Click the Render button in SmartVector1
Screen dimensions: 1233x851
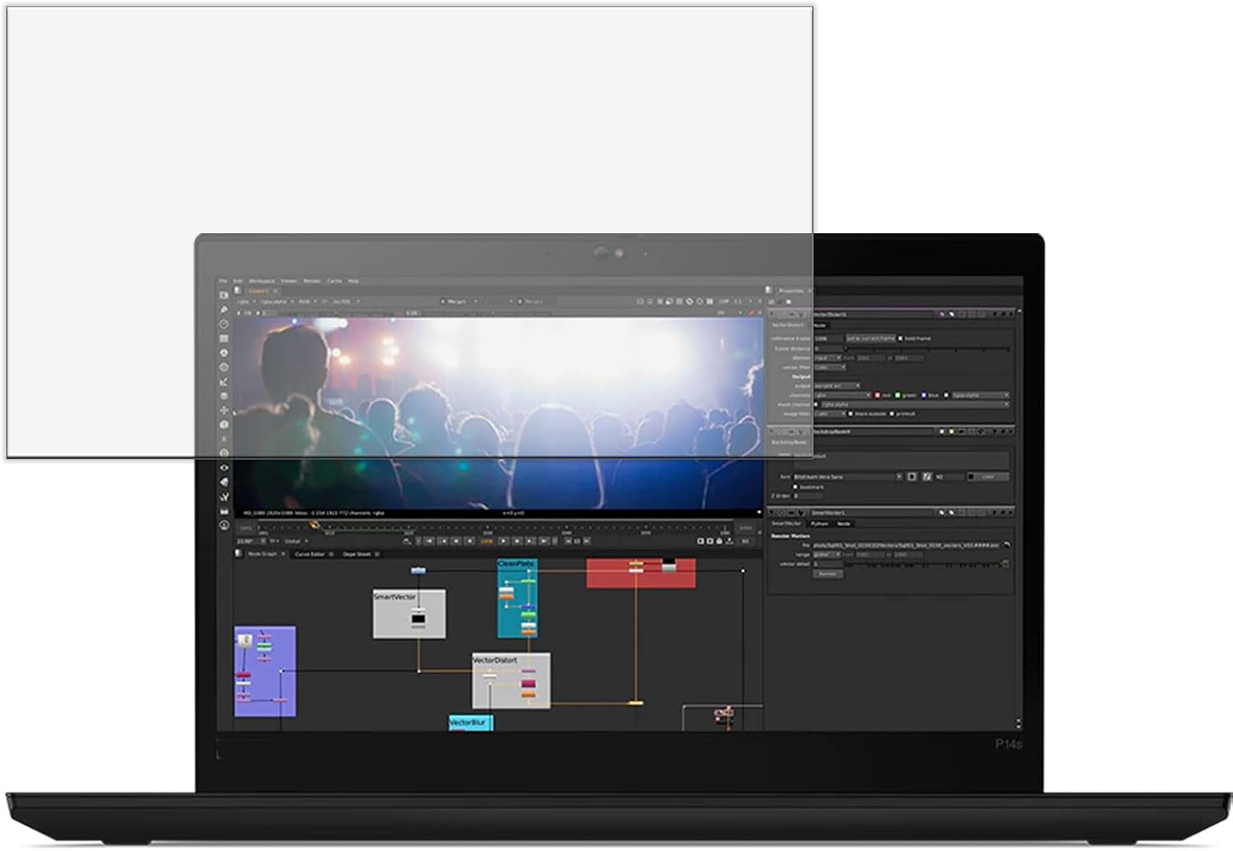(x=828, y=574)
